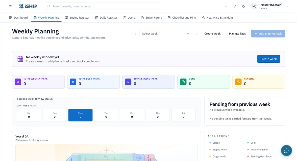Viewport: 297px width, 161px height.
Task: Click the Users tab people icon
Action: 125,18
